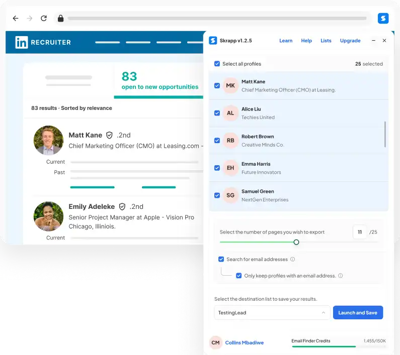Click the info icon beside Only keep profiles
The image size is (400, 355).
tap(341, 276)
